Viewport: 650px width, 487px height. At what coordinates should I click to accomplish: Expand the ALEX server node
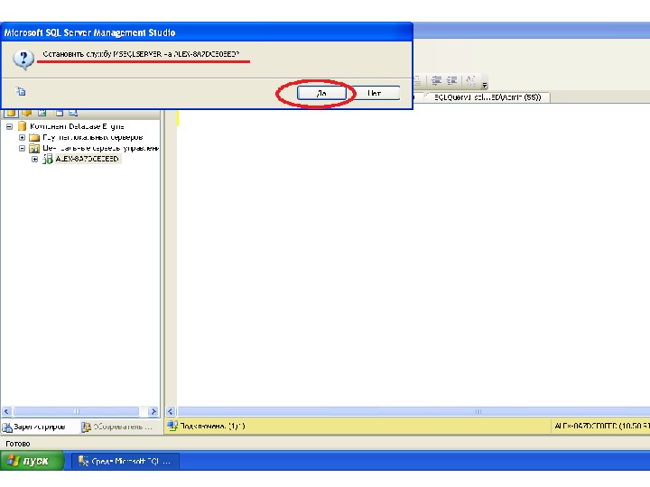click(x=35, y=159)
